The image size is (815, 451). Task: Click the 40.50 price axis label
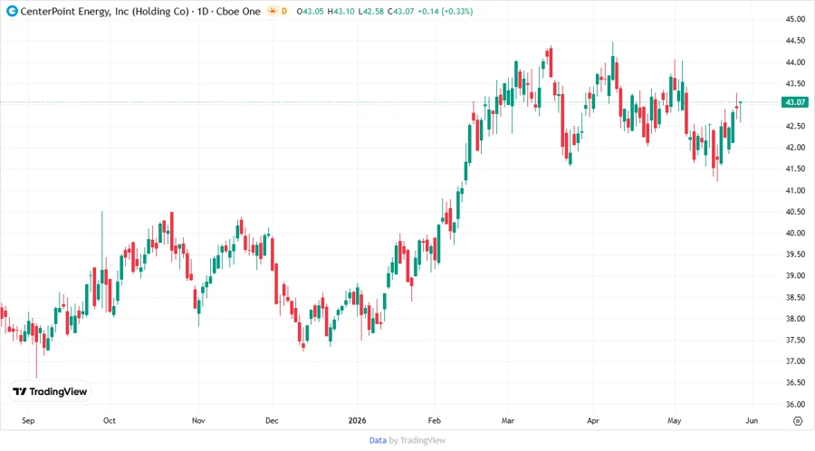click(x=795, y=212)
